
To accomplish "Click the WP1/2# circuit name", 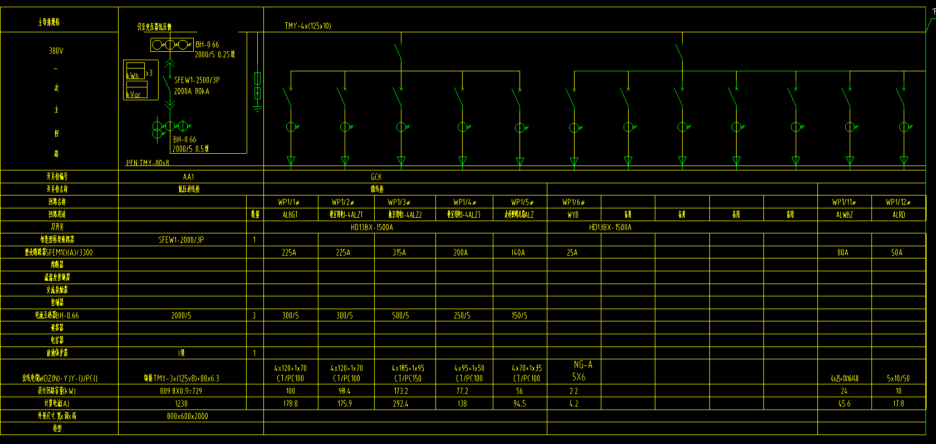I will (343, 202).
